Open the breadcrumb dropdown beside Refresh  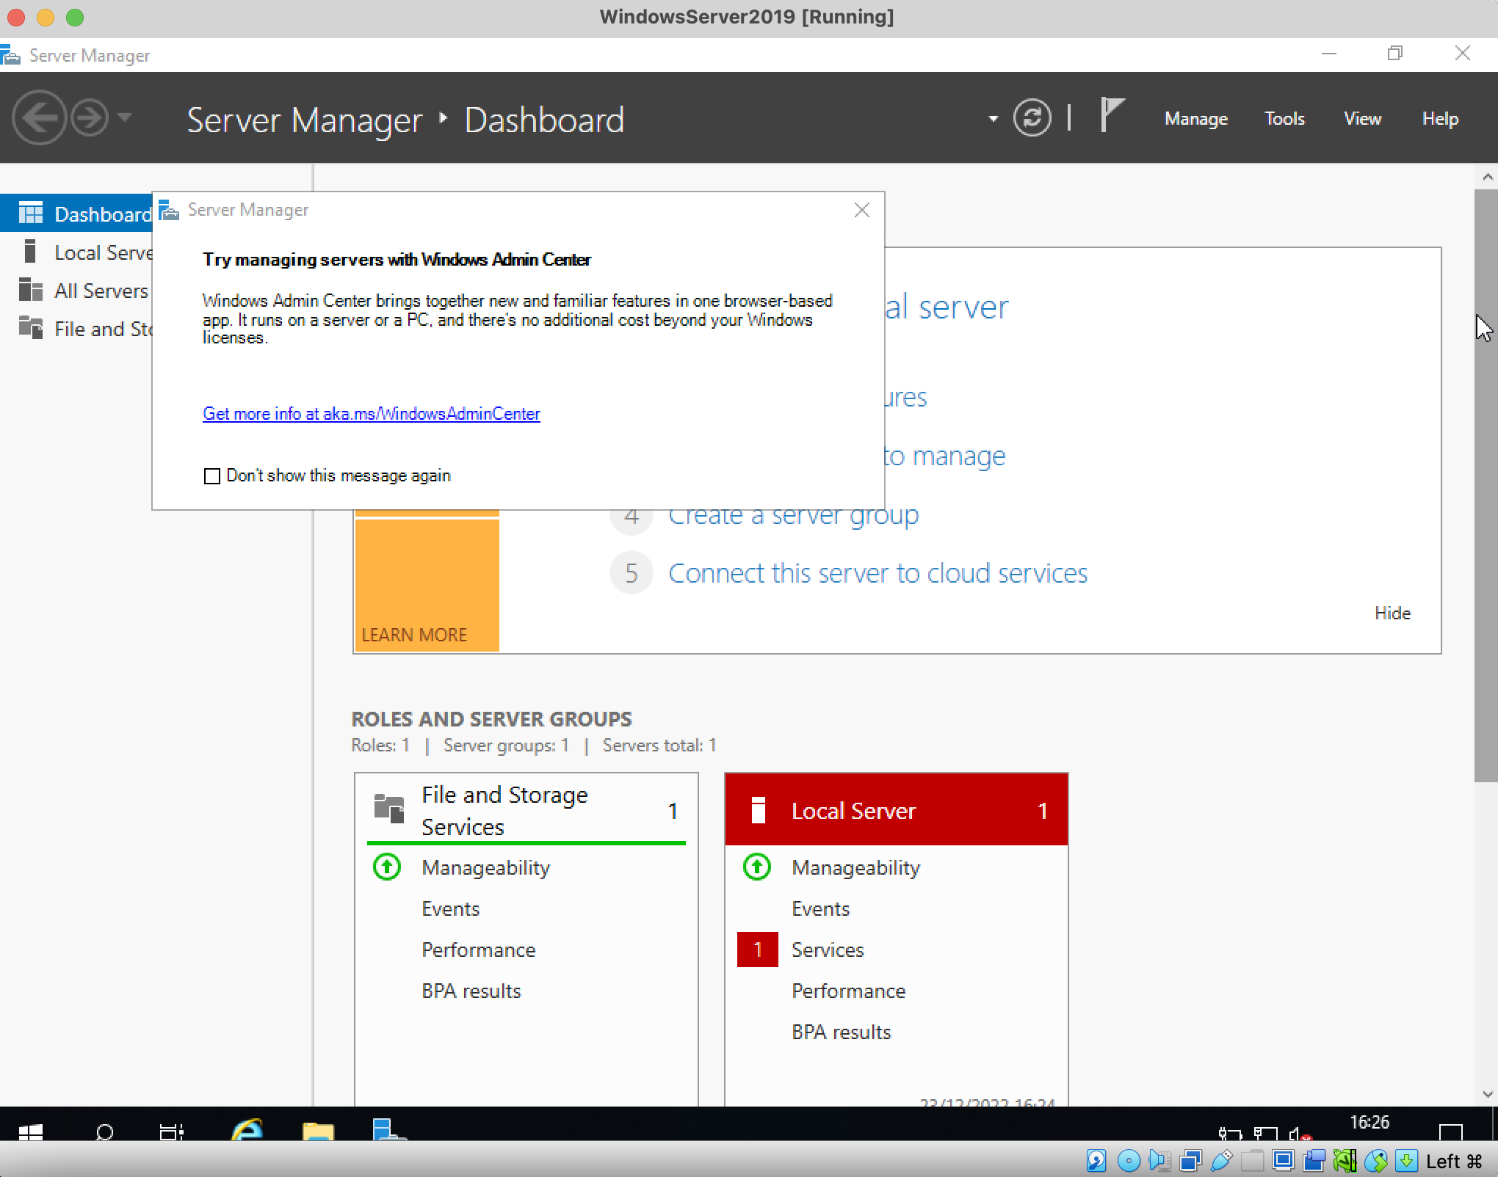point(993,118)
